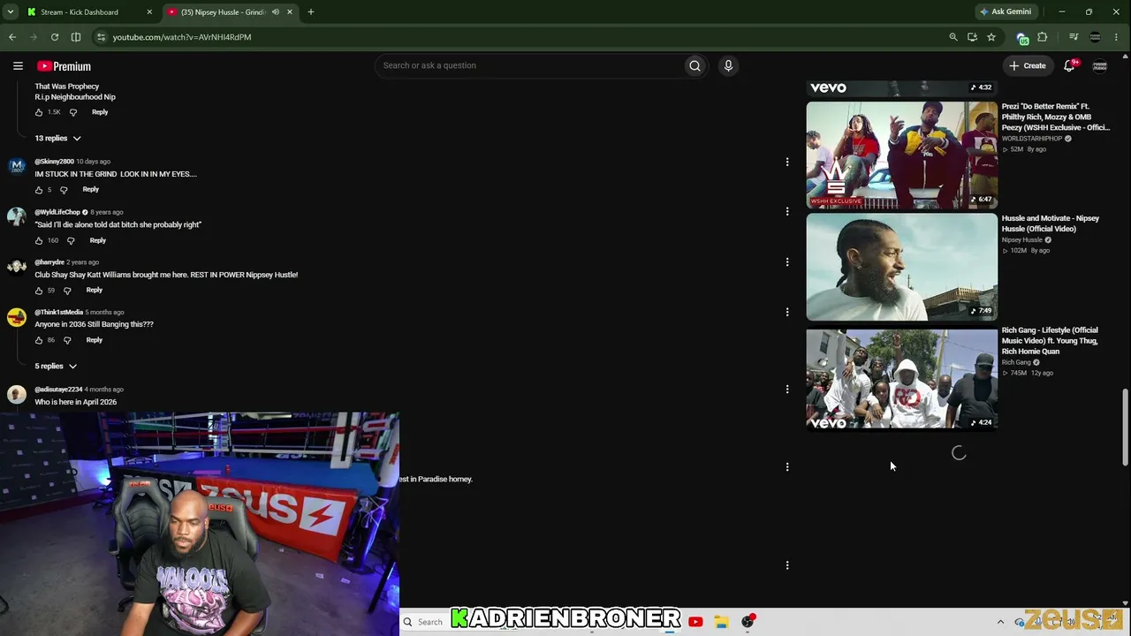Viewport: 1131px width, 636px height.
Task: Open the YouTube guide hamburger menu
Action: pyautogui.click(x=18, y=66)
